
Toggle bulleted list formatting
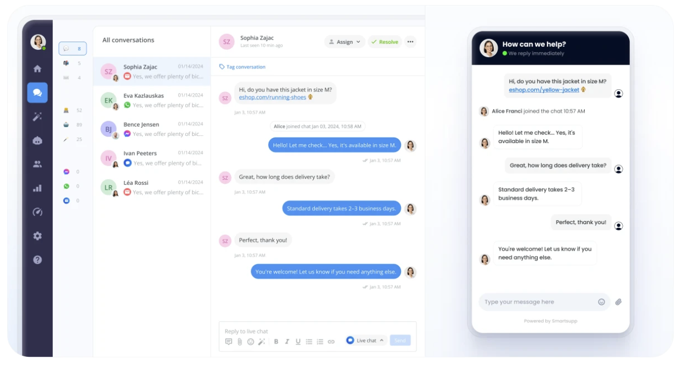tap(309, 341)
